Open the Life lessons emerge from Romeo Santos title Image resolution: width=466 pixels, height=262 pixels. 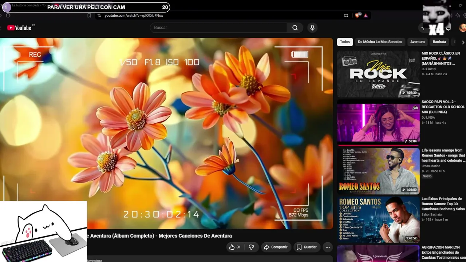[443, 155]
